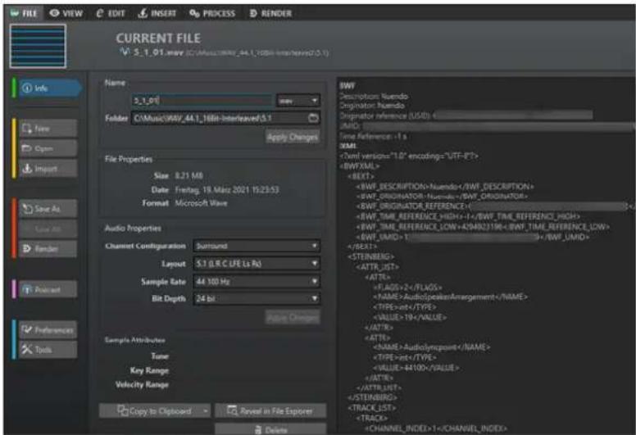This screenshot has height=435, width=636.
Task: Click the File Properties label
Action: 129,159
